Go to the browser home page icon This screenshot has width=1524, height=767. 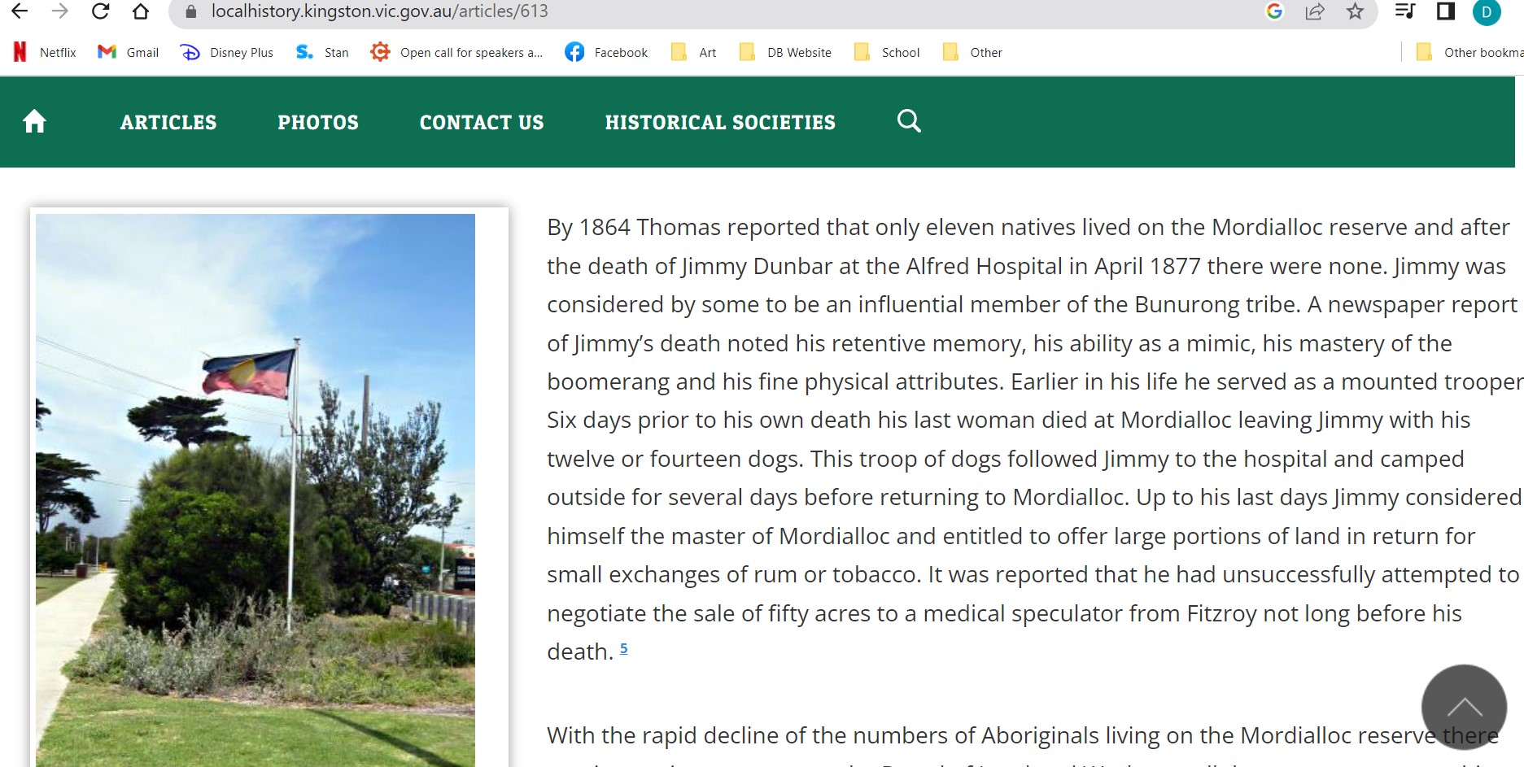pyautogui.click(x=141, y=11)
